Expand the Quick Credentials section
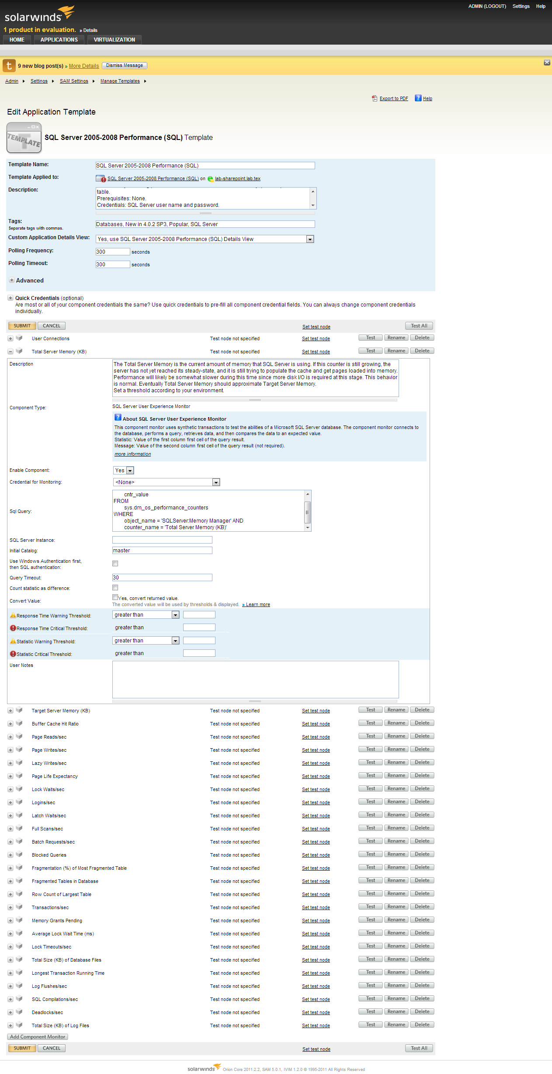Viewport: 552px width, 1074px height. coord(10,298)
